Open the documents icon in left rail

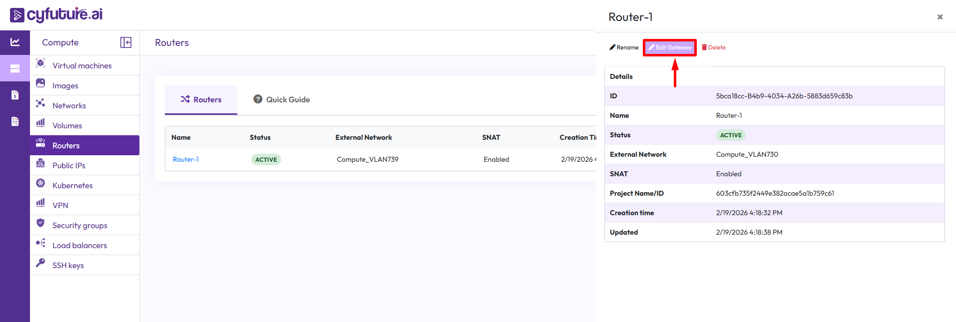[15, 121]
